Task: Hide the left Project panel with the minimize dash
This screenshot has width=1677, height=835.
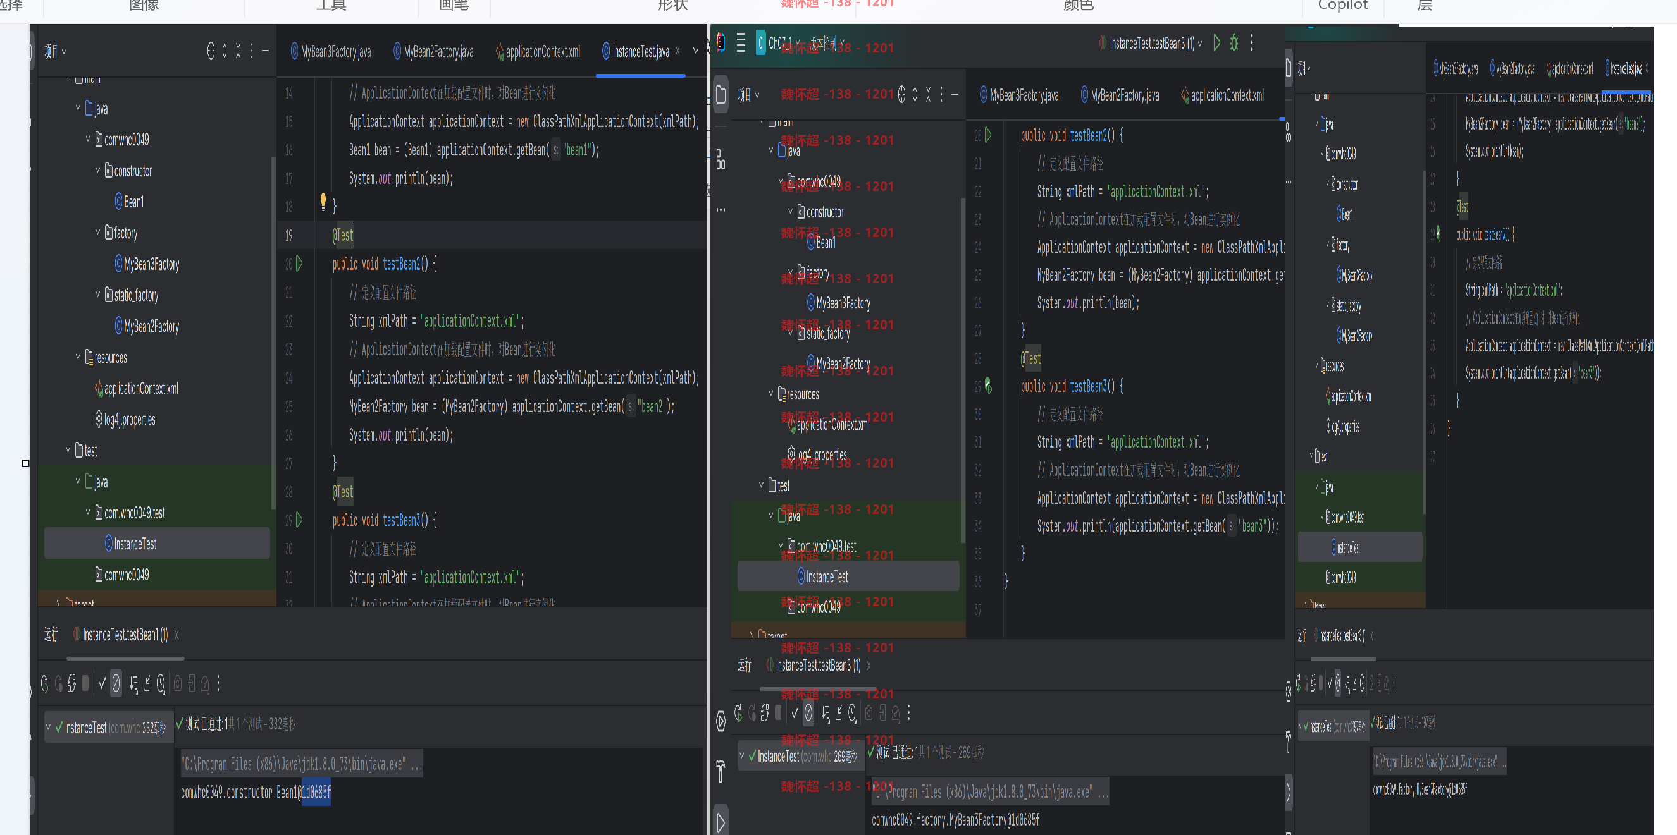Action: pyautogui.click(x=265, y=51)
